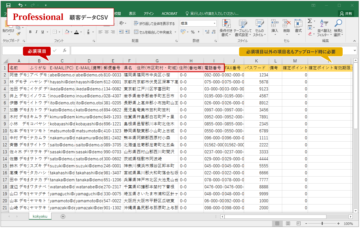This screenshot has width=360, height=228.
Task: Toggle Italic formatting
Action: [37, 32]
